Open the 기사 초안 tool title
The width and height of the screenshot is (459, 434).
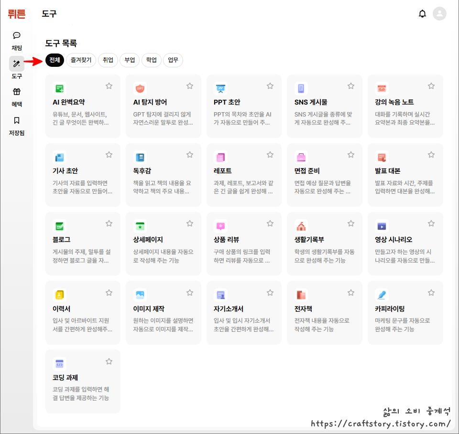[x=66, y=170]
